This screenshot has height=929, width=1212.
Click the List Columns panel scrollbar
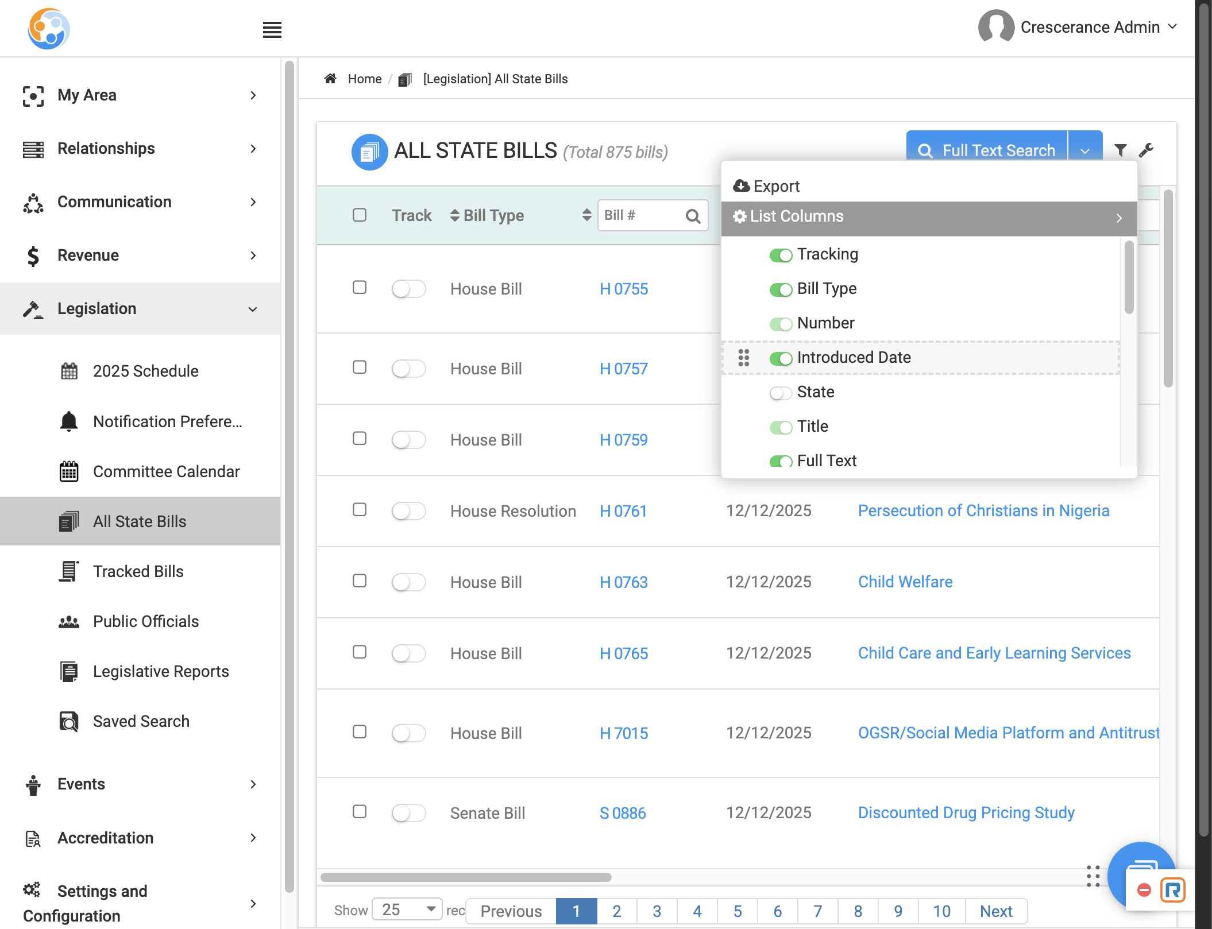pyautogui.click(x=1129, y=277)
